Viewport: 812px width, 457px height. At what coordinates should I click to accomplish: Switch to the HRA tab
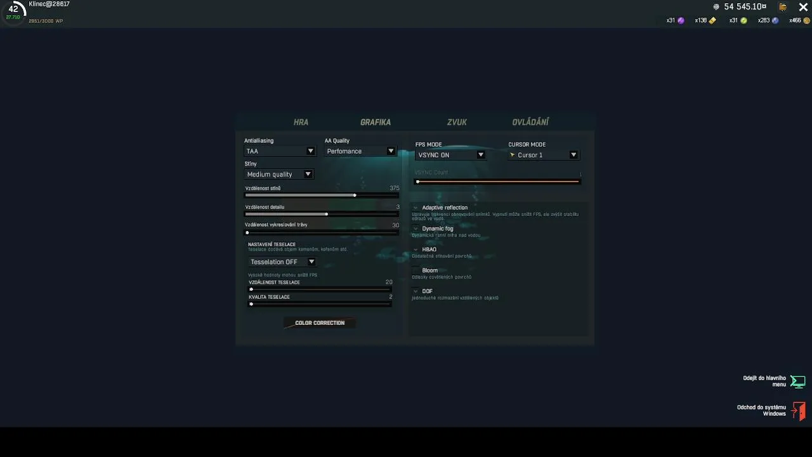[x=301, y=122]
